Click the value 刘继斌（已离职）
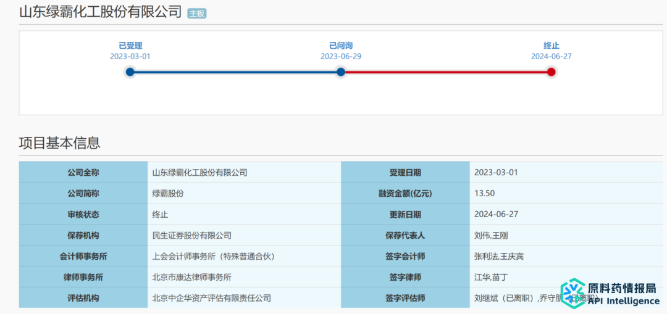Screen dimensions: 667x314 pyautogui.click(x=505, y=298)
